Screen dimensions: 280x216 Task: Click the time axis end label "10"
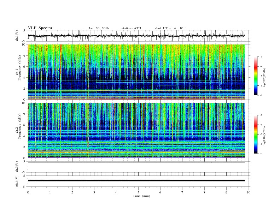point(249,192)
